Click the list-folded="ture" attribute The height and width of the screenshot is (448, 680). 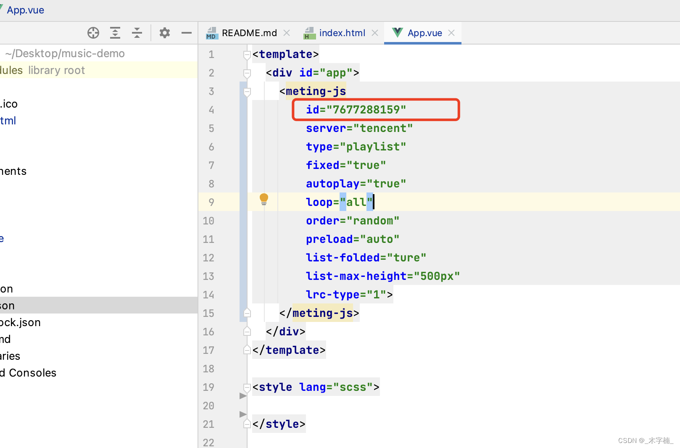(x=366, y=258)
